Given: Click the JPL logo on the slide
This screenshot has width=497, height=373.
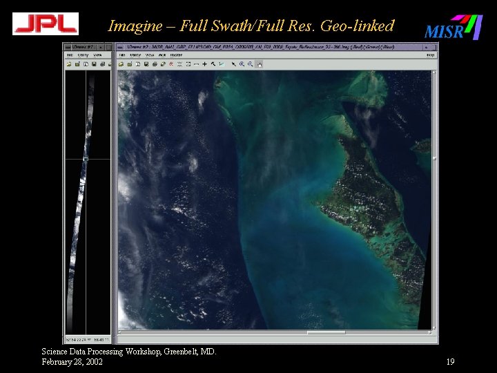Looking at the screenshot, I should point(46,23).
